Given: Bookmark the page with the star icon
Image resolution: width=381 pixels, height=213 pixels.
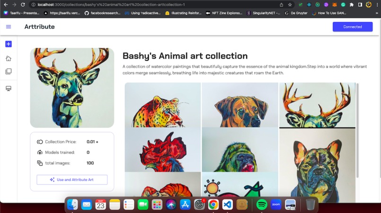Looking at the screenshot, I should click(290, 5).
